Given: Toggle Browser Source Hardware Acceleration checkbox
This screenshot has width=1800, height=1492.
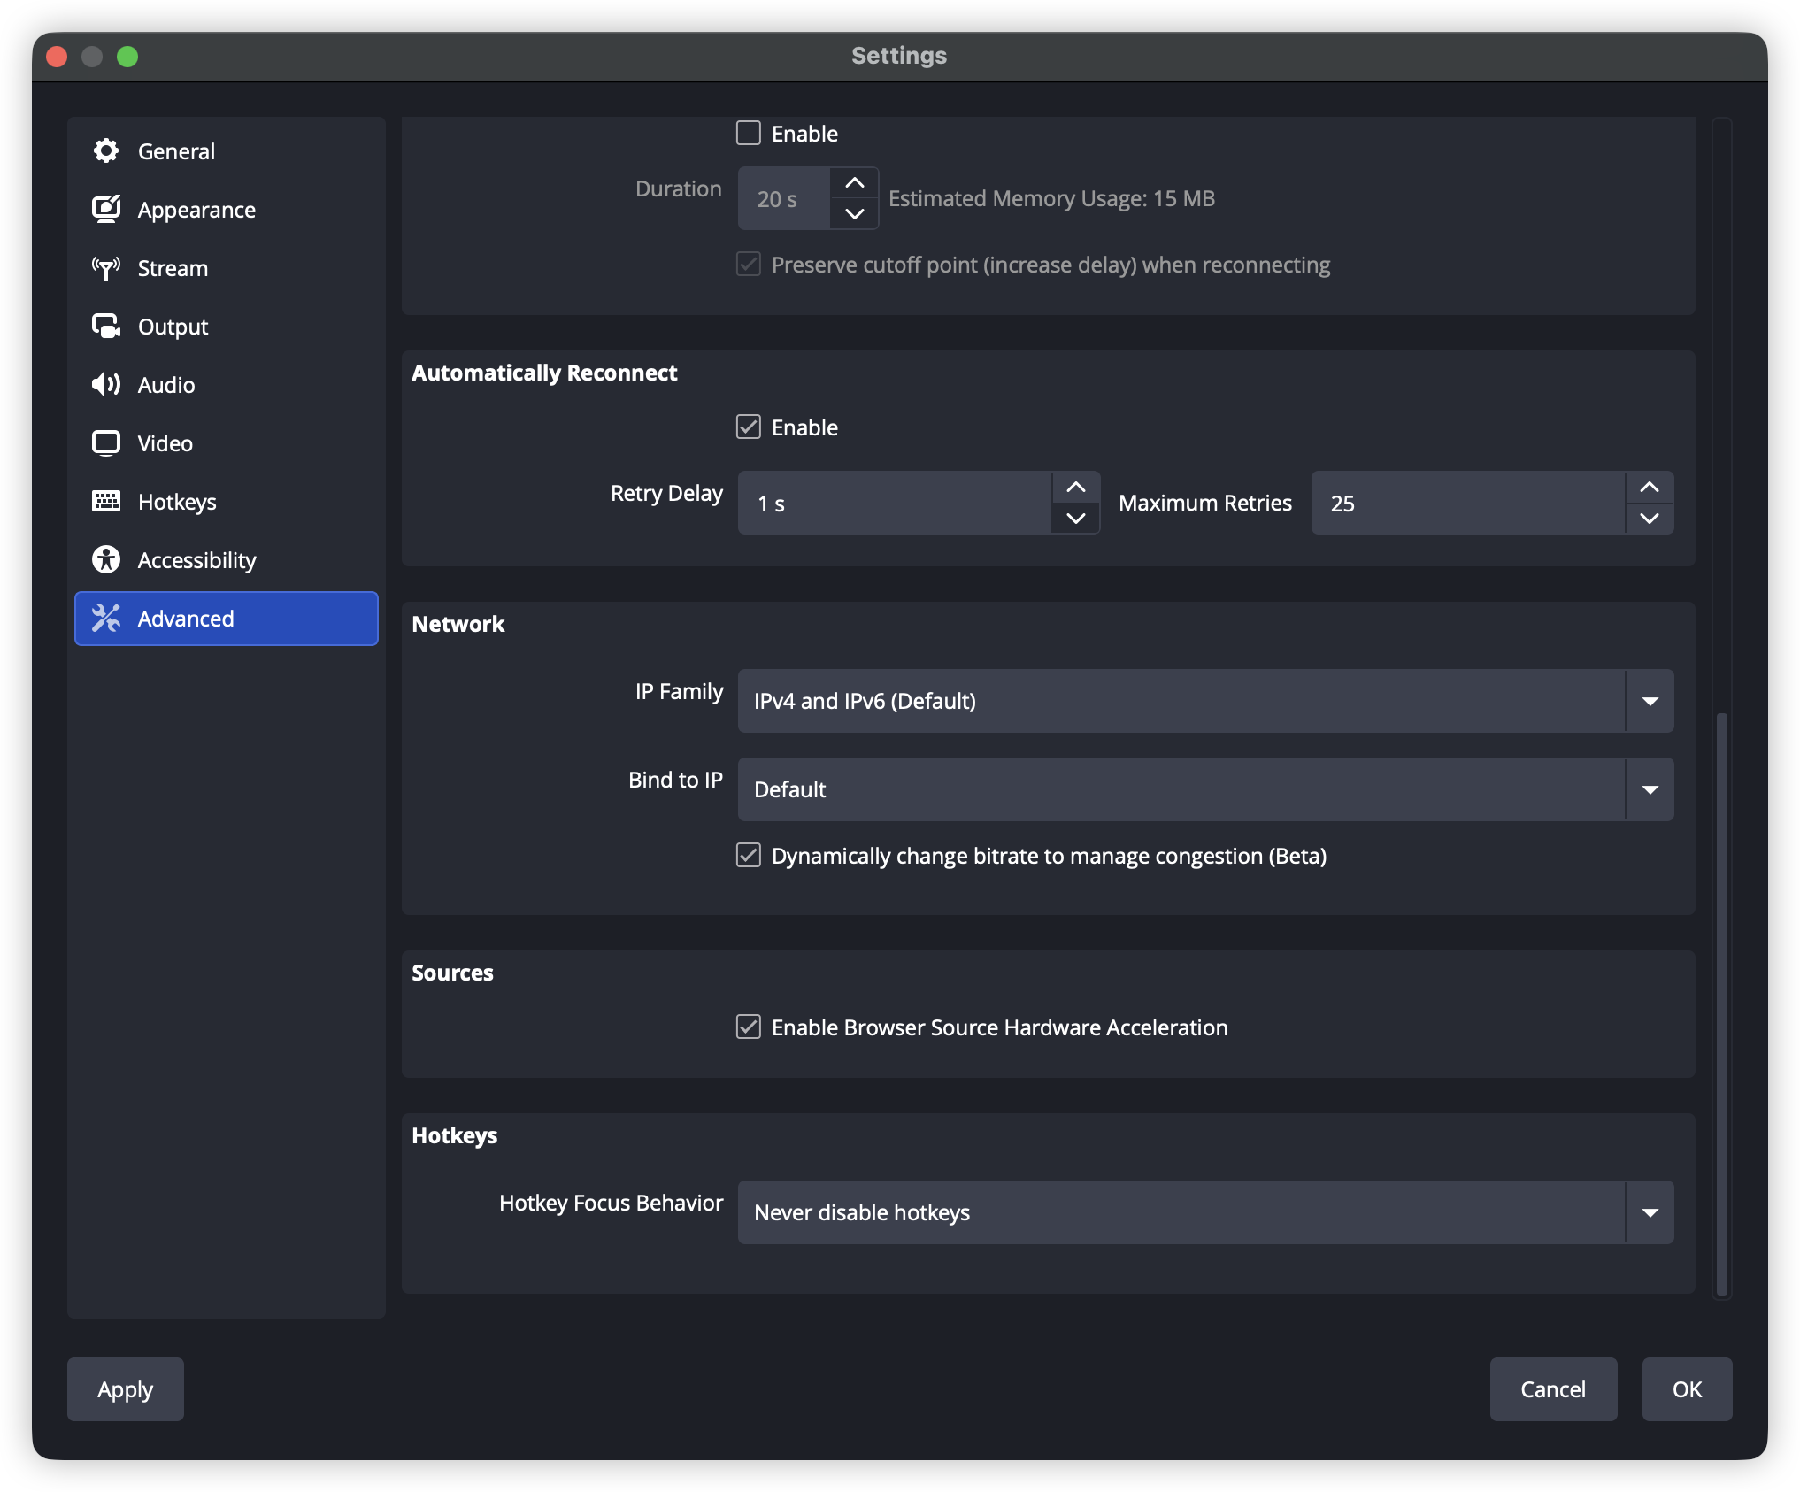Looking at the screenshot, I should [x=749, y=1027].
